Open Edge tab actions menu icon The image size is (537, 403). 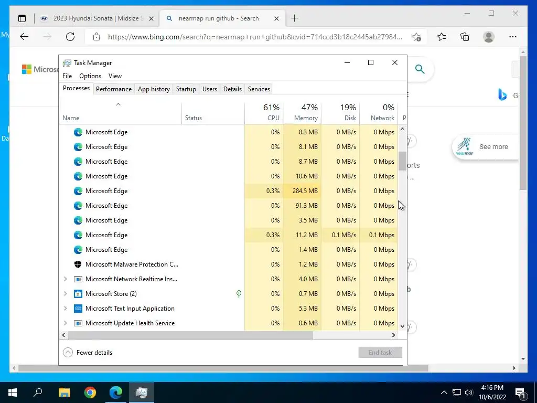[22, 18]
